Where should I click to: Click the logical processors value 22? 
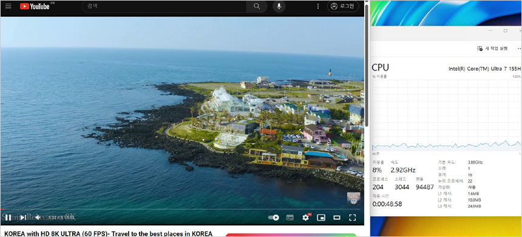click(470, 181)
